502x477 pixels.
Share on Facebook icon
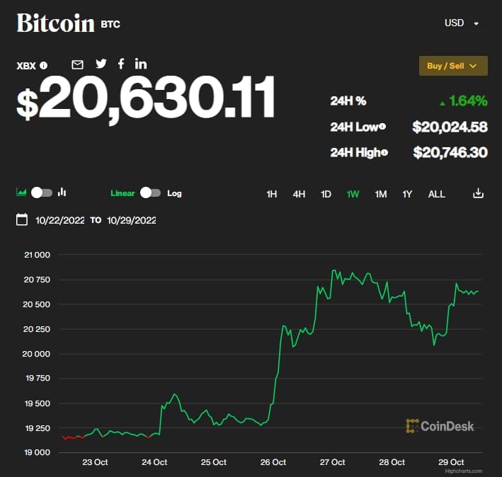coord(121,64)
